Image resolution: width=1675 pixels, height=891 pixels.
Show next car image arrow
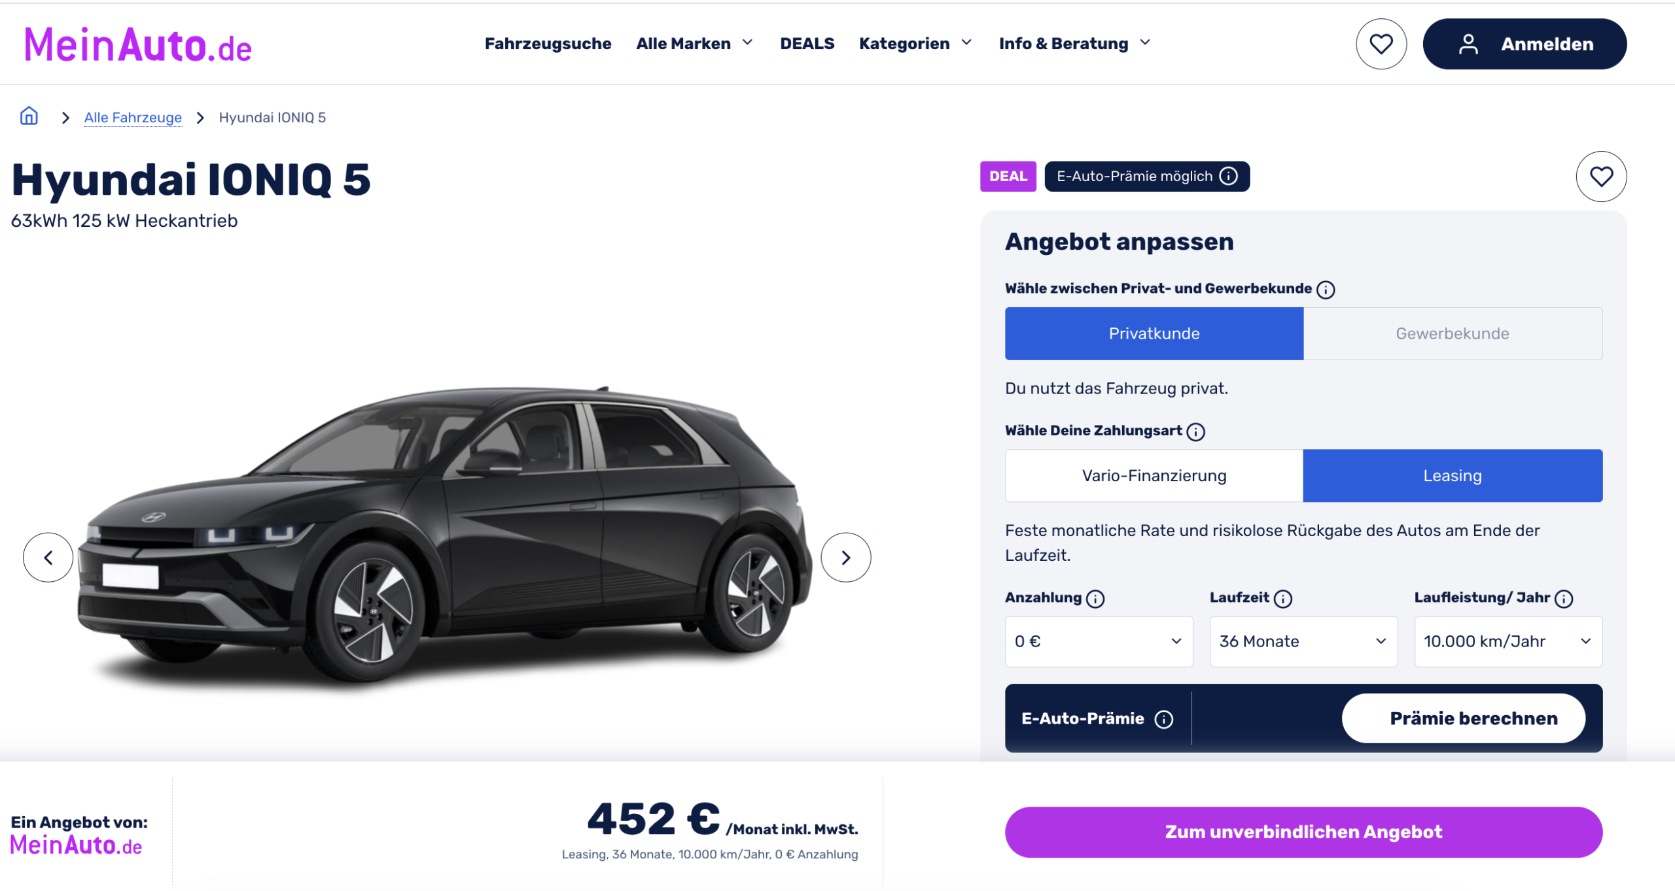click(845, 557)
